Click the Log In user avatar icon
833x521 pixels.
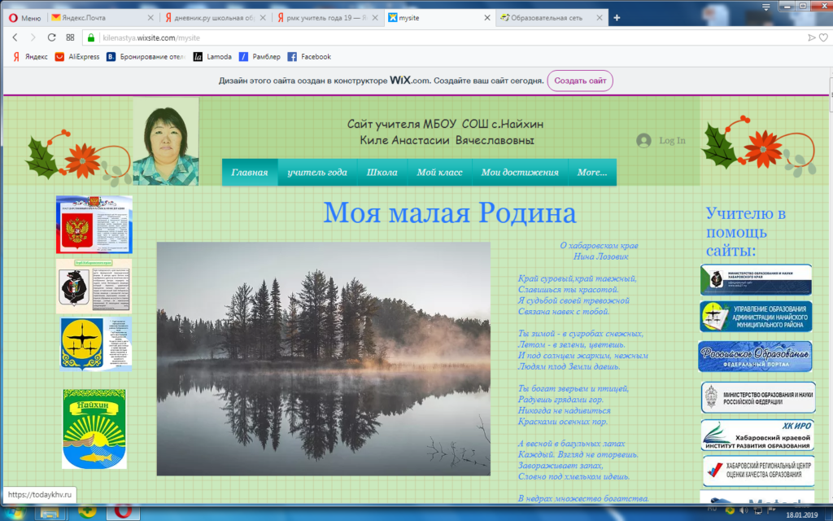(x=643, y=140)
